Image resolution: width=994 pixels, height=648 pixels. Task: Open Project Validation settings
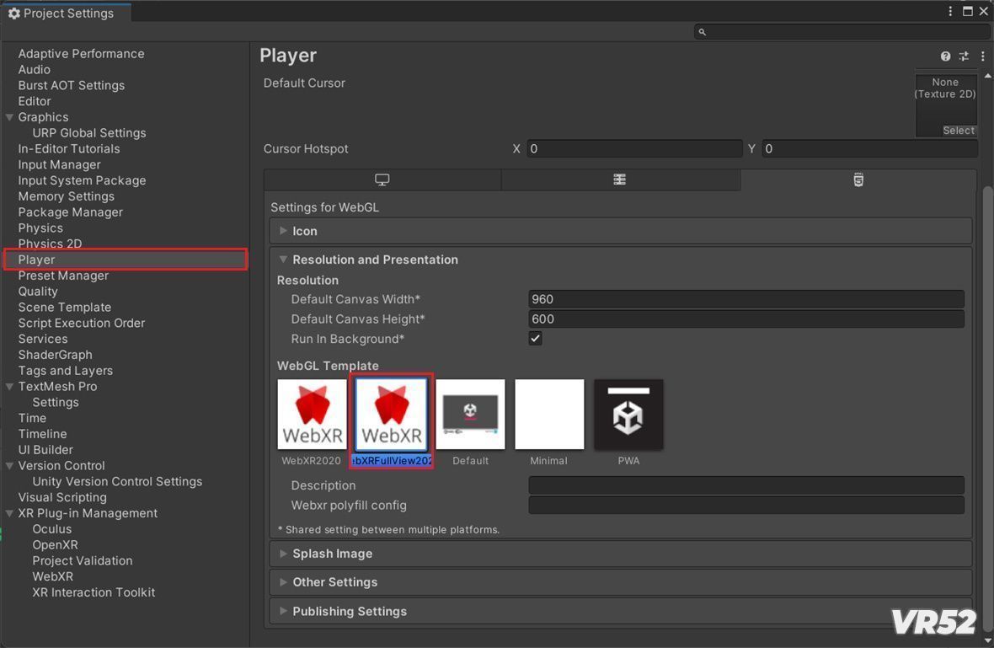pos(83,561)
